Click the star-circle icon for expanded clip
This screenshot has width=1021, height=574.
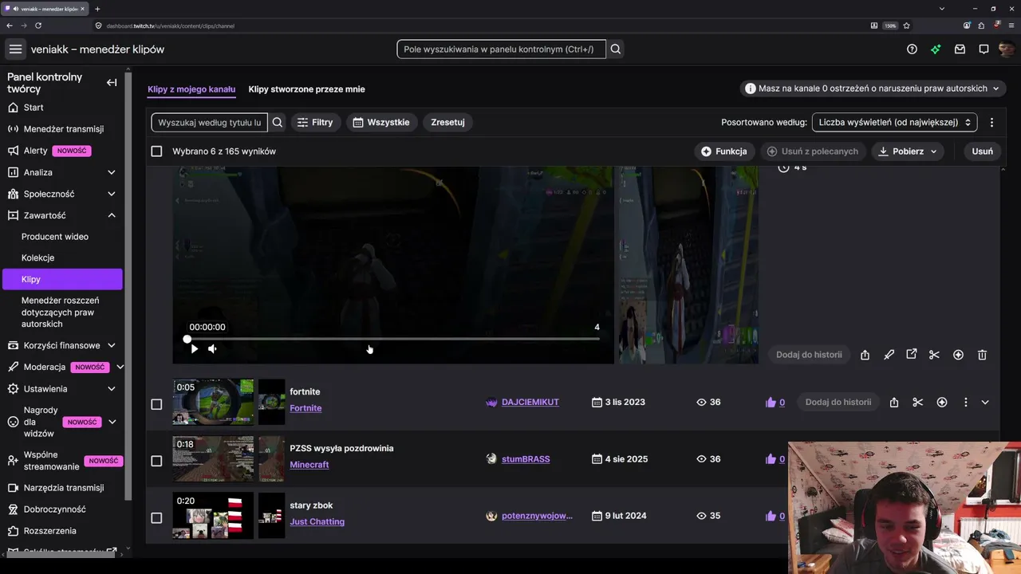pos(958,355)
